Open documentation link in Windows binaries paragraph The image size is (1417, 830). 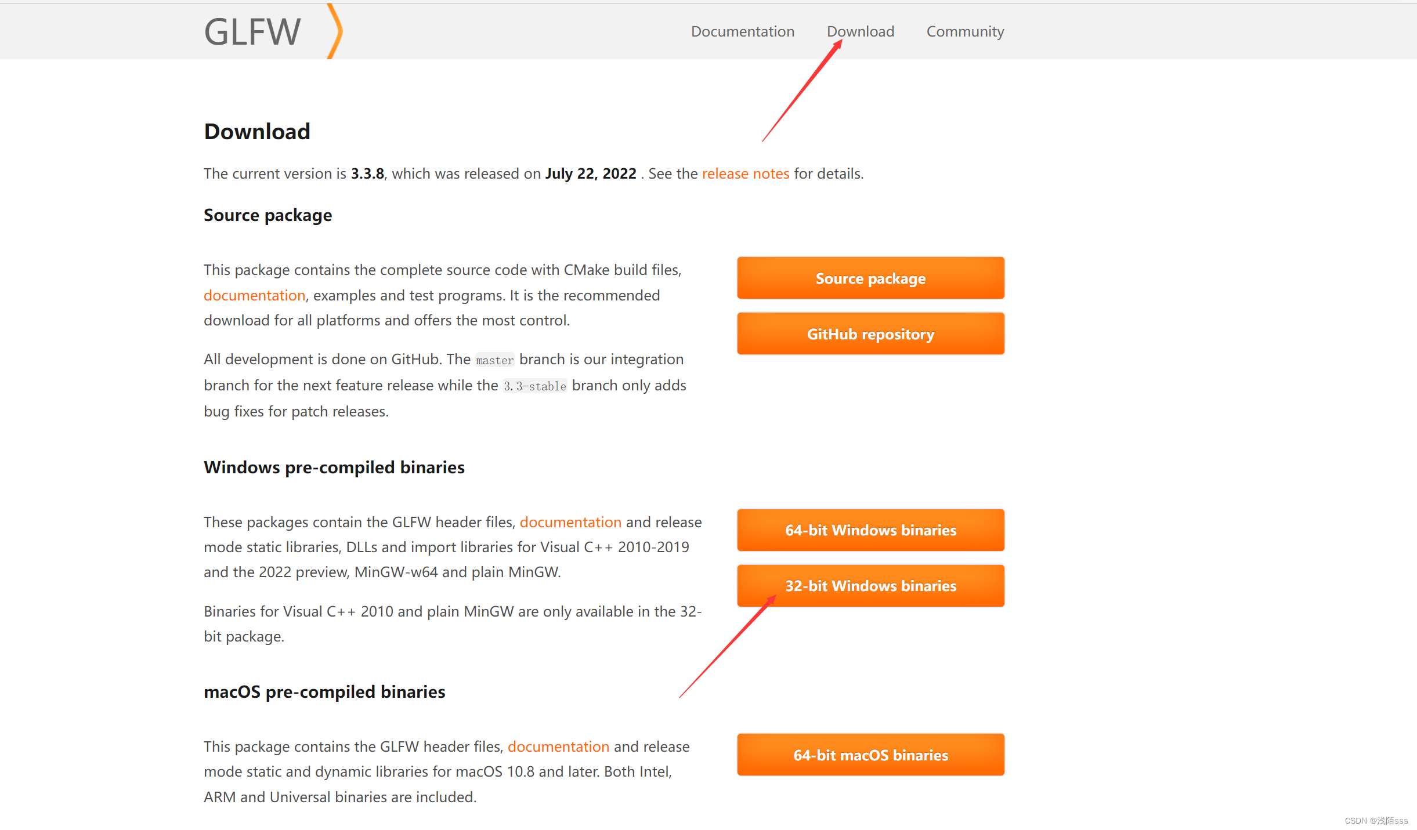coord(570,522)
